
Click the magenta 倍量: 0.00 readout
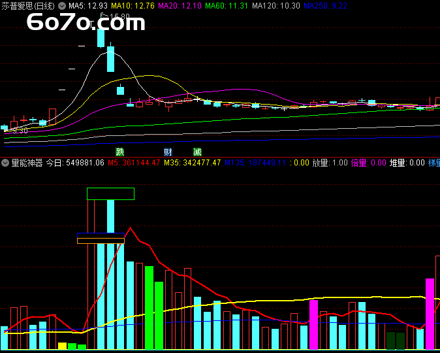369,163
